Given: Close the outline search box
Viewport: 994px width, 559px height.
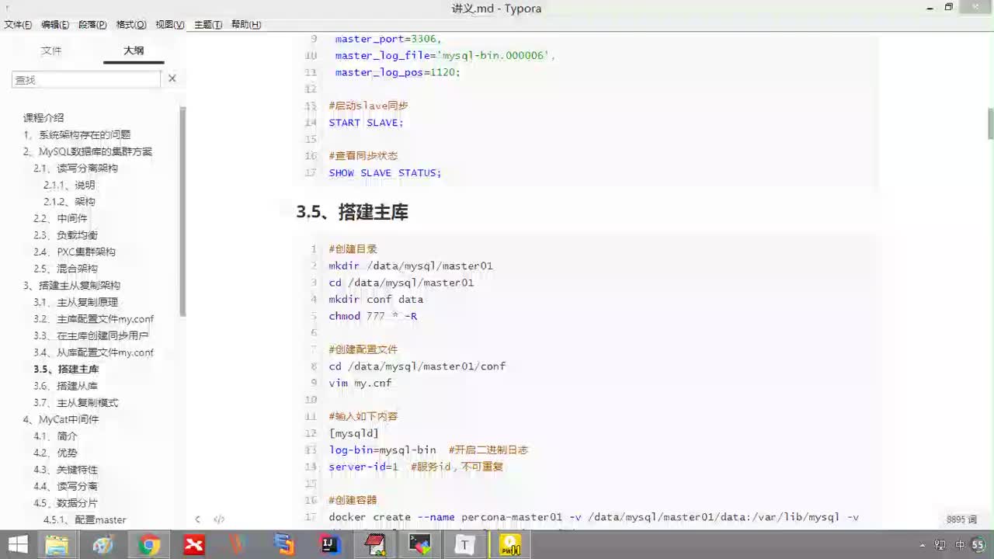Looking at the screenshot, I should [x=172, y=78].
